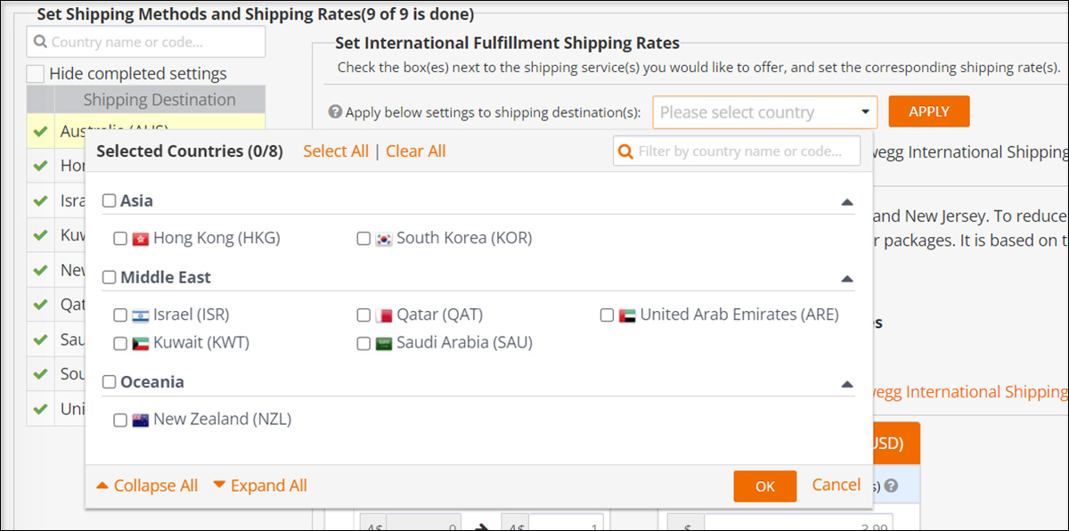Screen dimensions: 1069x531
Task: Enable Hide completed settings checkbox
Action: tap(35, 73)
